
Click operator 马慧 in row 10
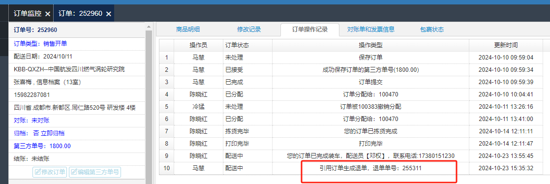[x=198, y=169]
